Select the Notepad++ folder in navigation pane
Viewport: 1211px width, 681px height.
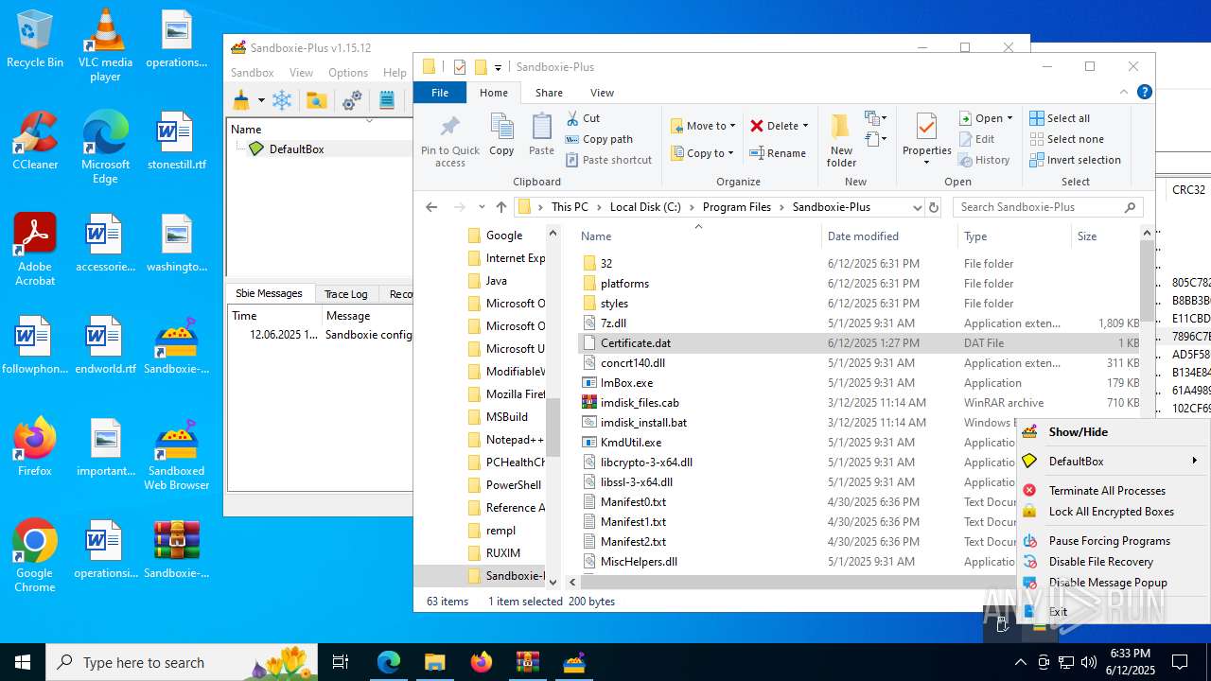[515, 440]
